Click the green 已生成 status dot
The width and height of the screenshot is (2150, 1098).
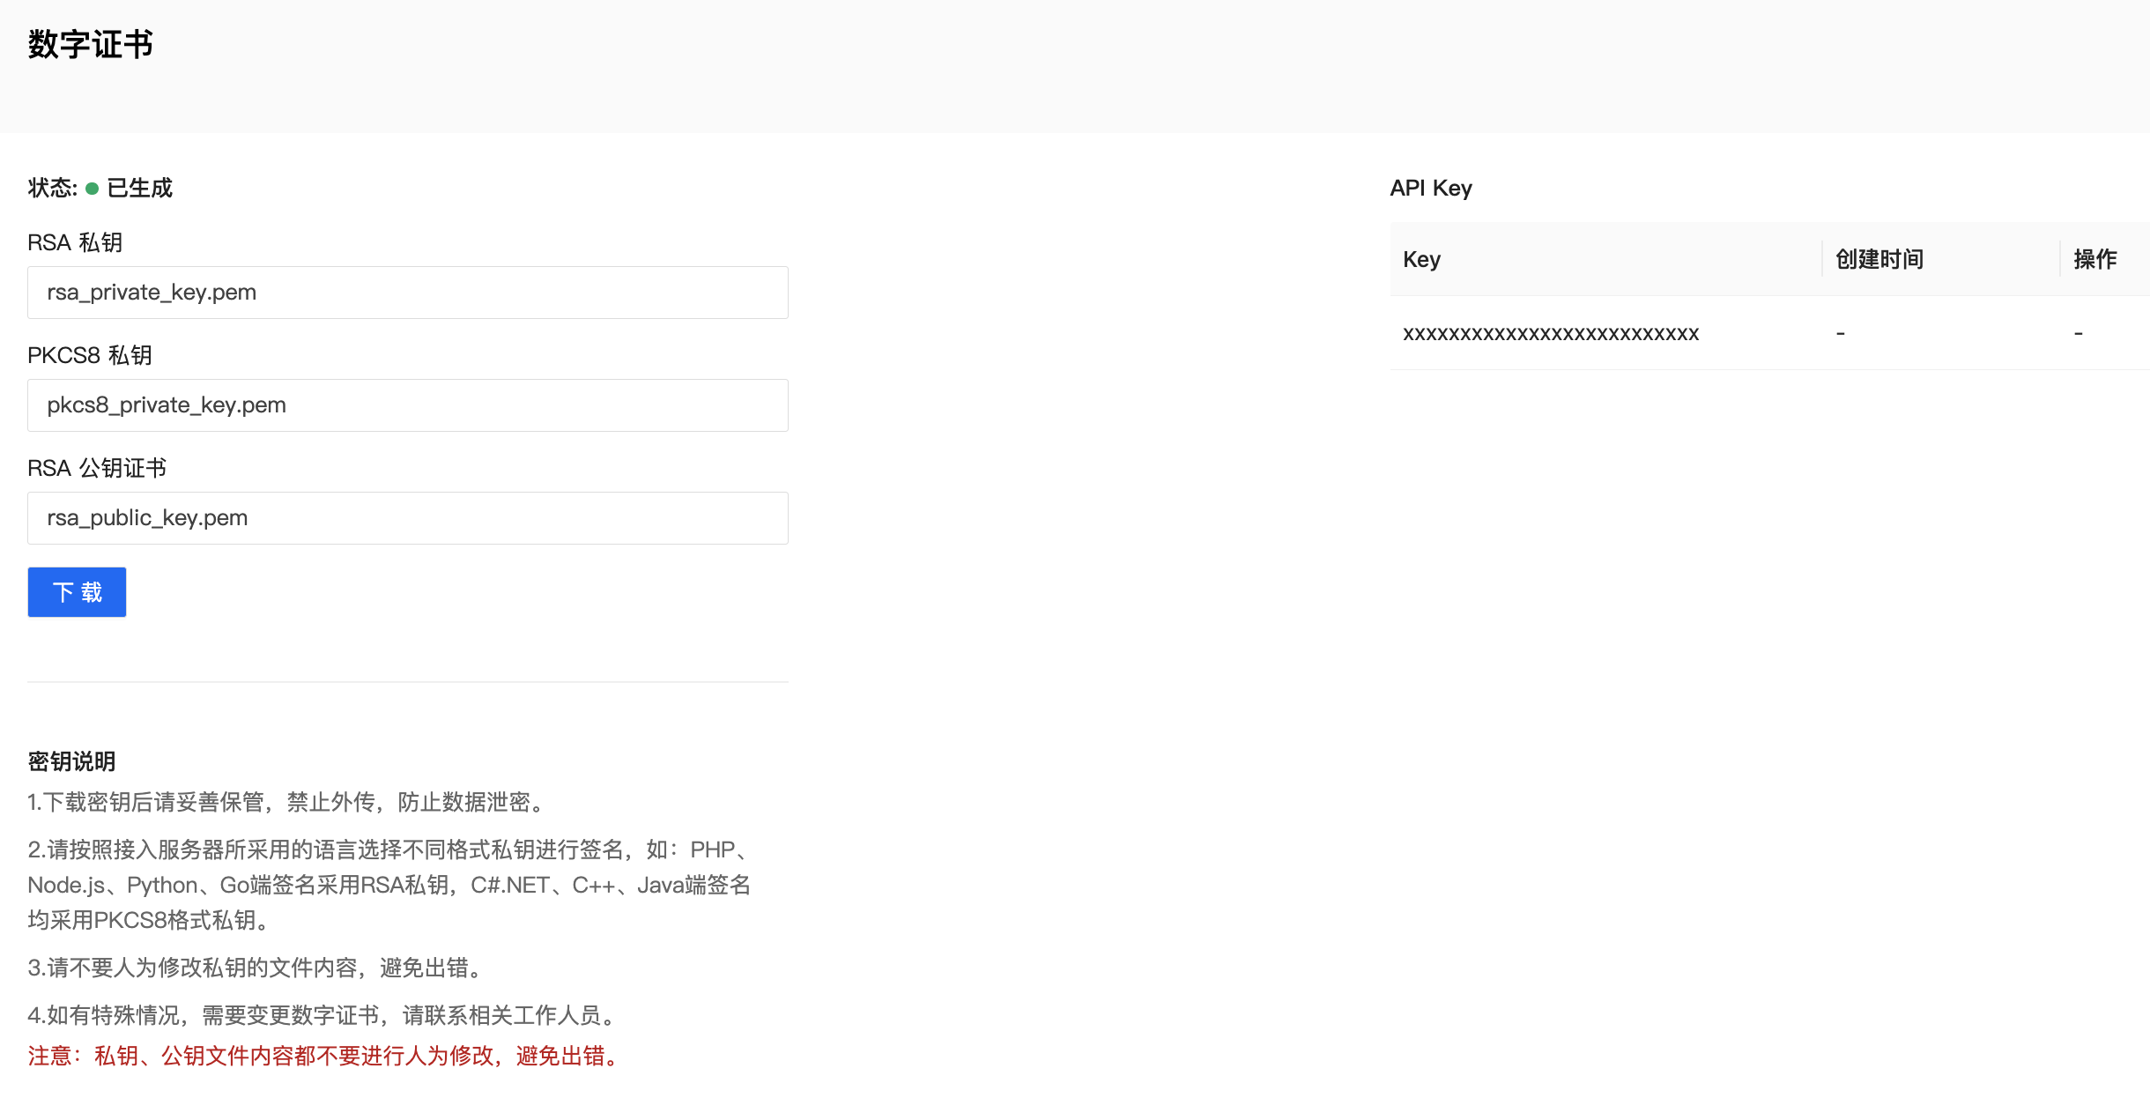tap(92, 189)
